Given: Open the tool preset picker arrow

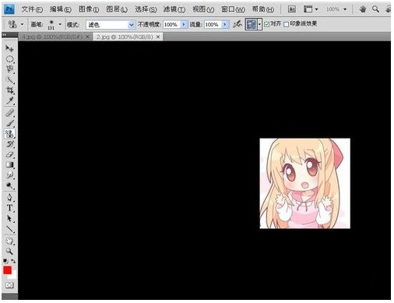Looking at the screenshot, I should coord(22,24).
